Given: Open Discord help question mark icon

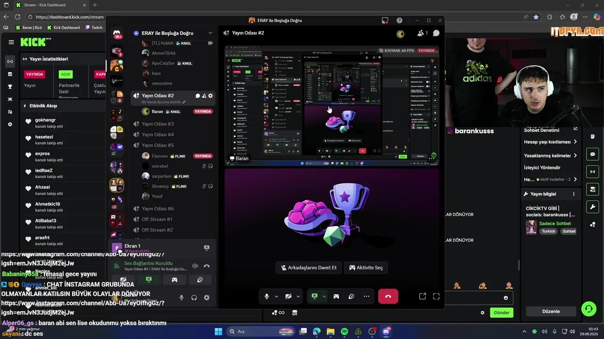Looking at the screenshot, I should (x=399, y=20).
